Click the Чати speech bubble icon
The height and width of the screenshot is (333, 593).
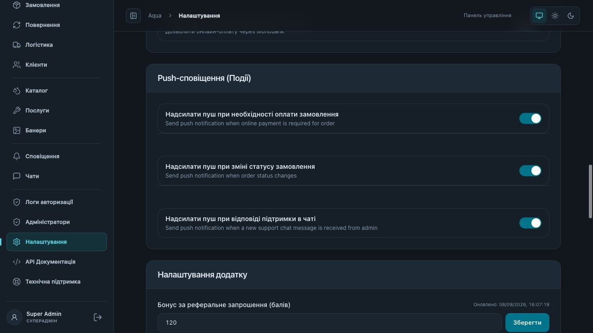pyautogui.click(x=17, y=176)
